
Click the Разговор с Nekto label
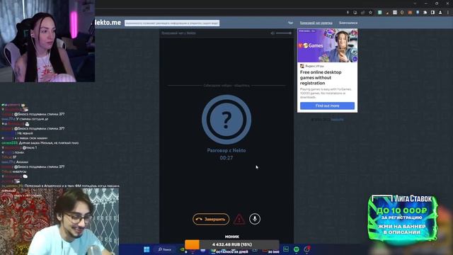(x=226, y=150)
